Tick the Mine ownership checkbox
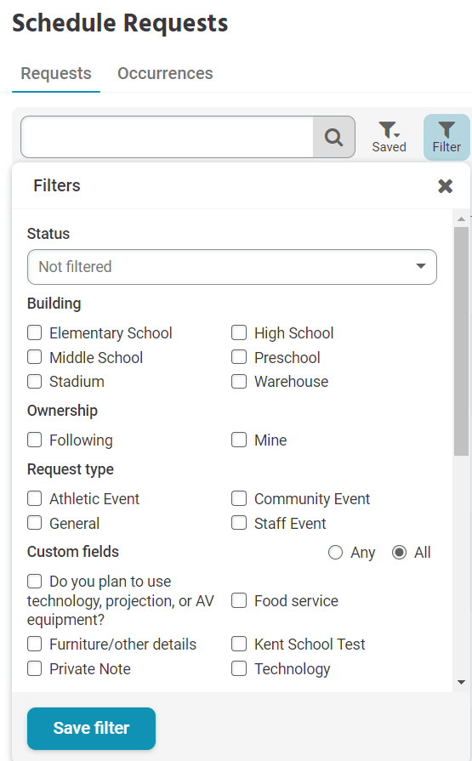 click(x=239, y=440)
